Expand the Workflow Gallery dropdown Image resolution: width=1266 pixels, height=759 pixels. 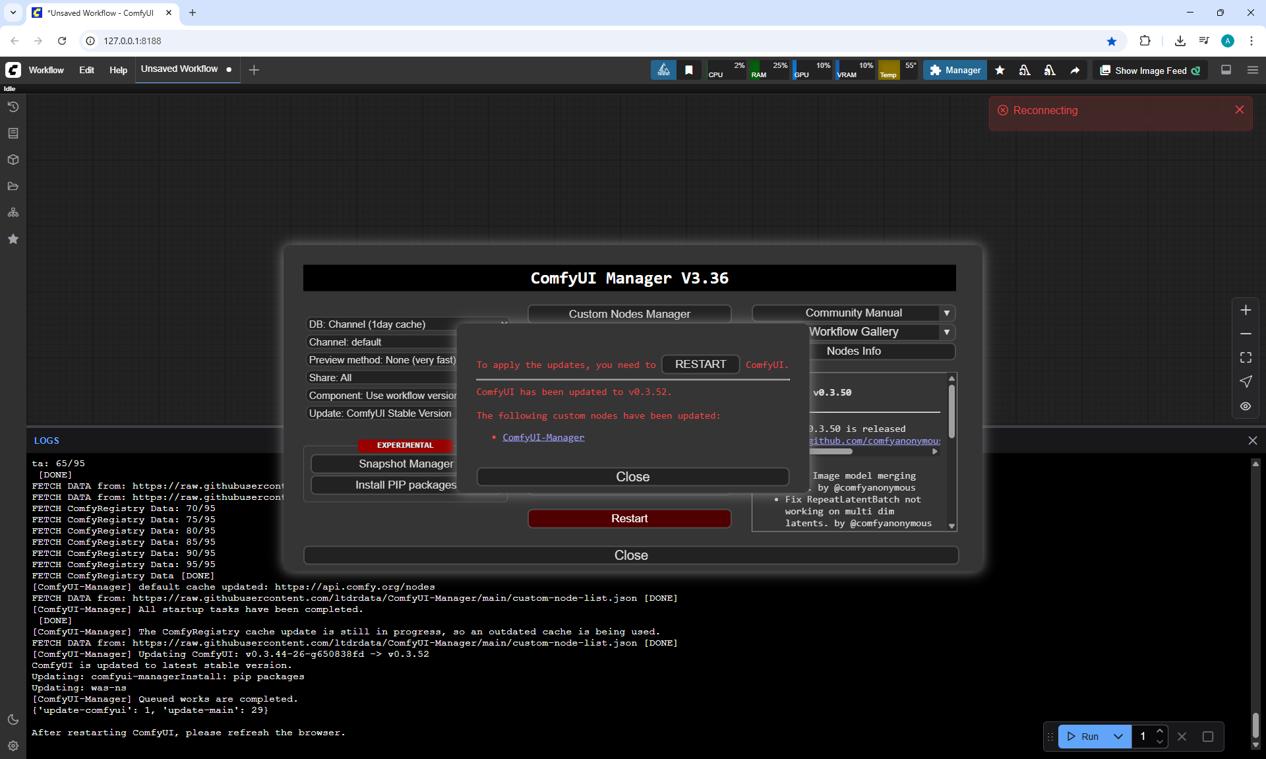pos(946,332)
